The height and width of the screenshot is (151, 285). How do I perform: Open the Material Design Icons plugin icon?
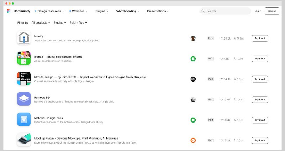24,119
